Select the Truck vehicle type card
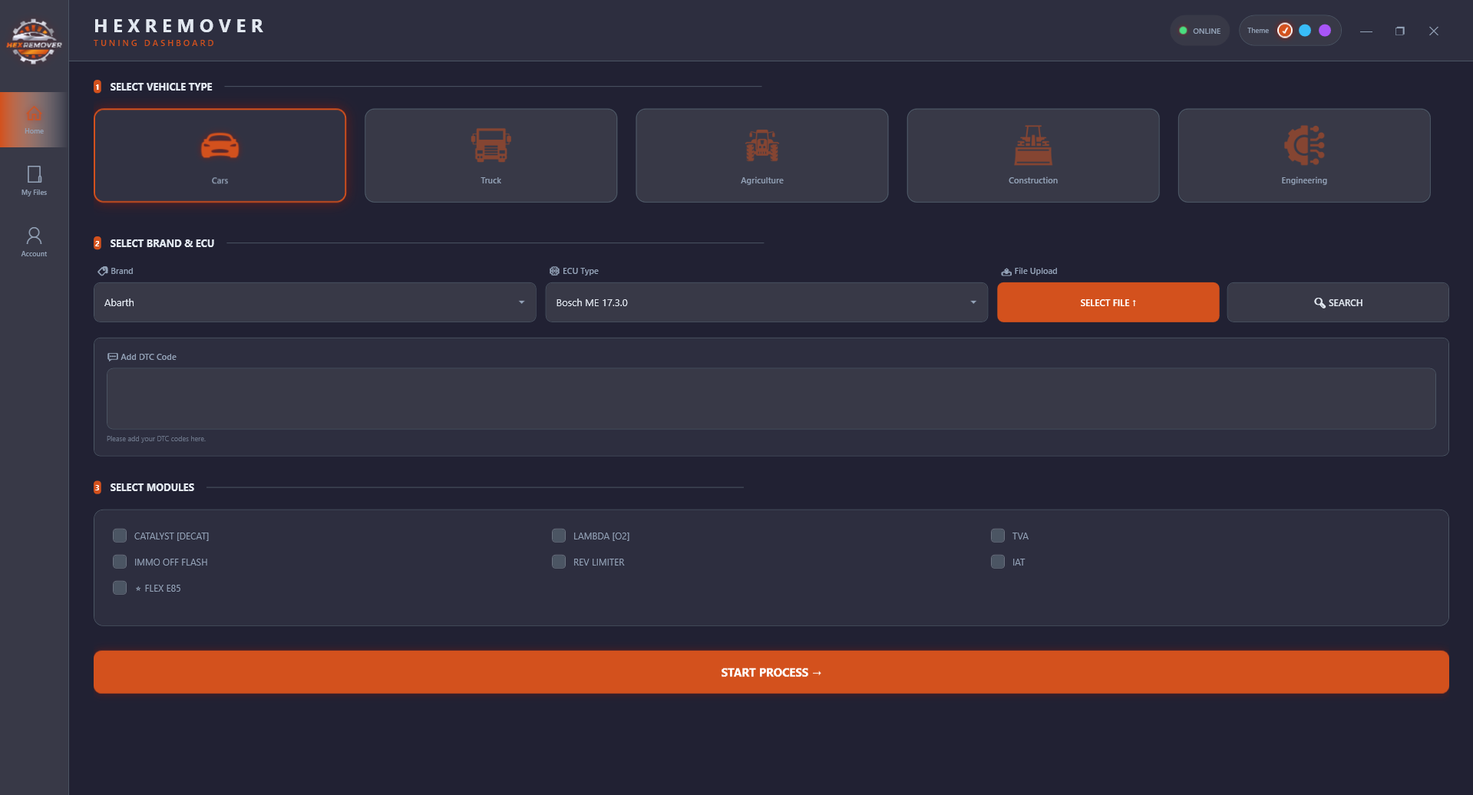Image resolution: width=1473 pixels, height=795 pixels. coord(490,156)
